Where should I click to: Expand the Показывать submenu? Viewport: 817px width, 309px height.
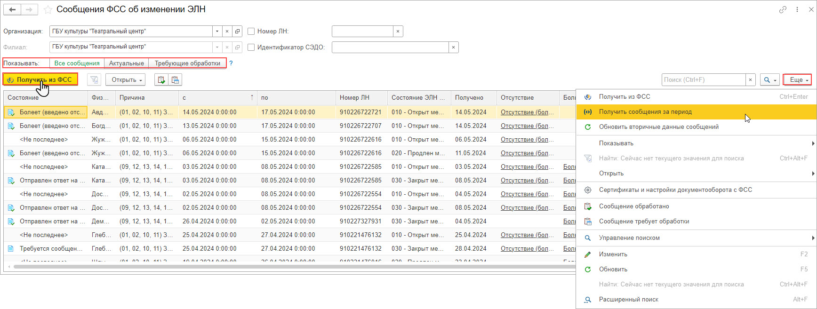(696, 143)
